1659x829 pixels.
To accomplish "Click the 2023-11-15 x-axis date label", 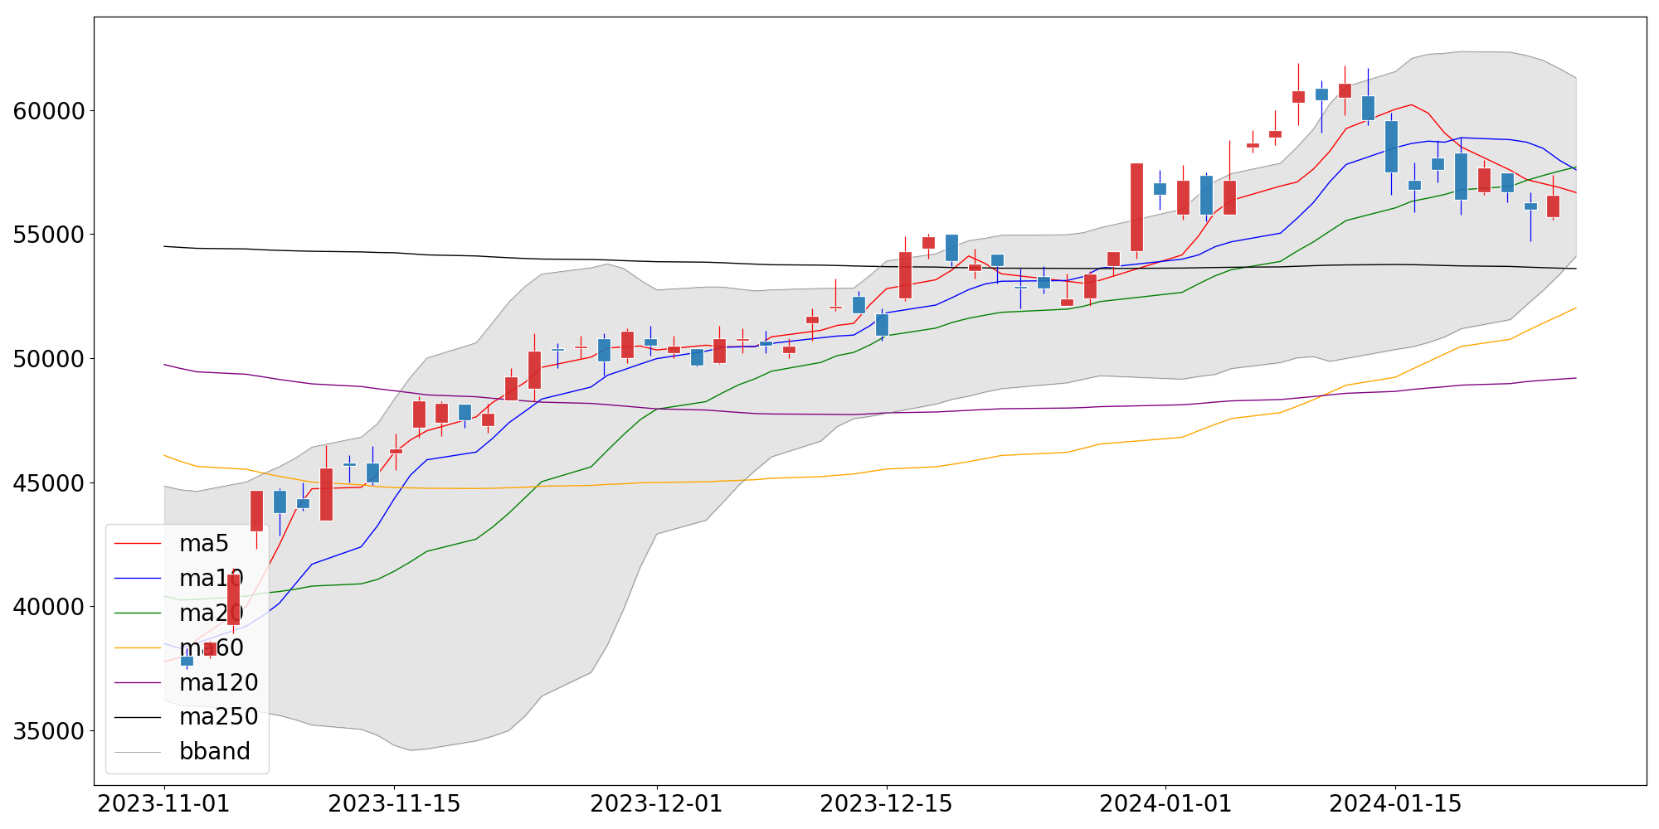I will pos(394,805).
